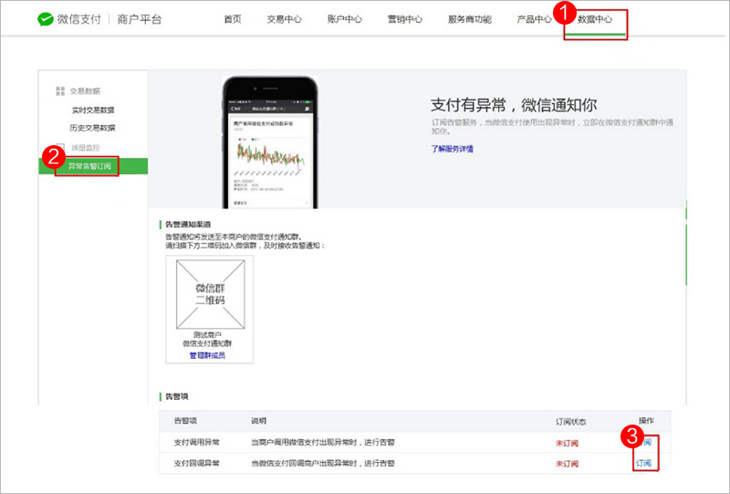Click the WeChat Pay logo icon
This screenshot has width=730, height=494.
46,18
